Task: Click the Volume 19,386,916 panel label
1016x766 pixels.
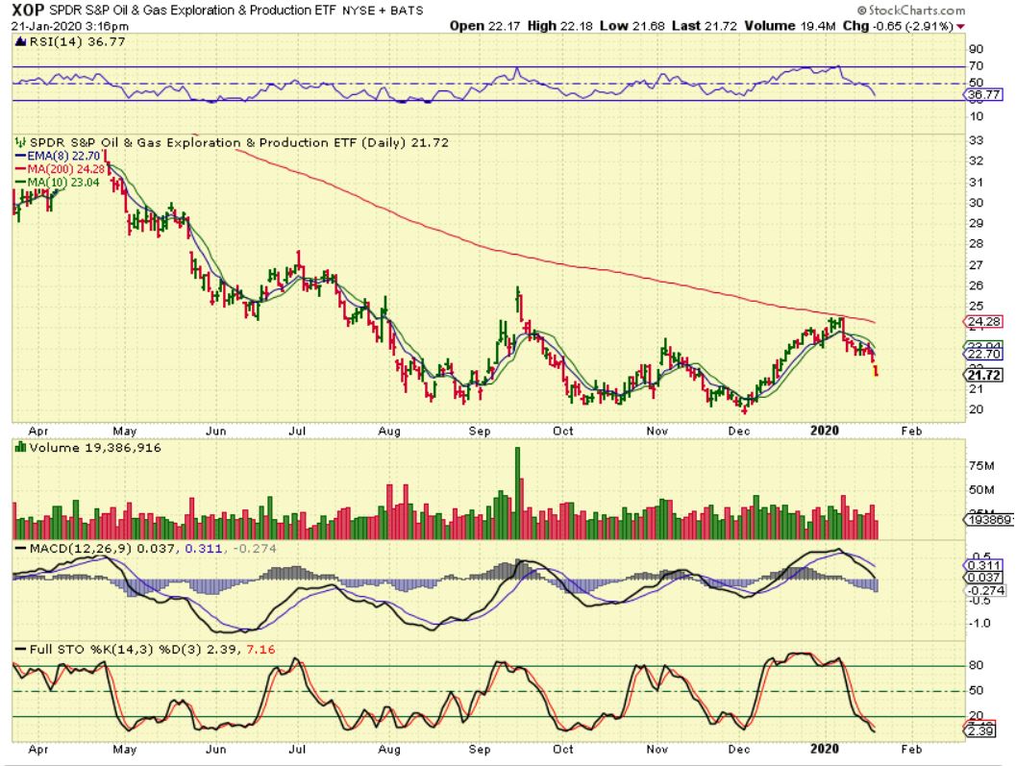Action: point(94,448)
